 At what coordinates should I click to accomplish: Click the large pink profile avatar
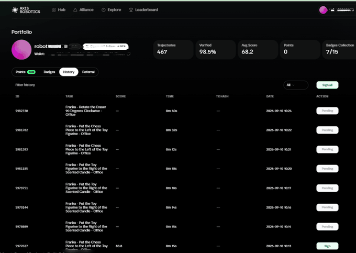point(21,50)
